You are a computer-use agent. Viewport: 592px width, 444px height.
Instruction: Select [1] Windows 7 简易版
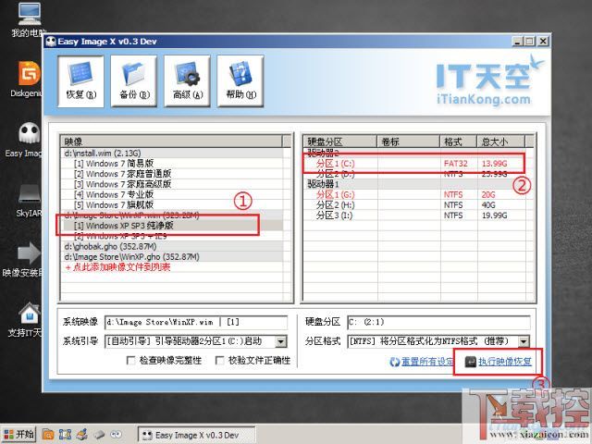(114, 164)
